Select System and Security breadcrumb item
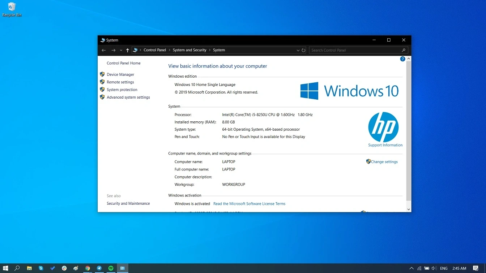486x273 pixels. (x=189, y=50)
